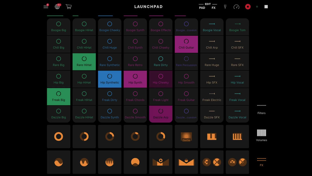The image size is (312, 176).
Task: Activate the fast wave FX icon
Action: (x=110, y=162)
